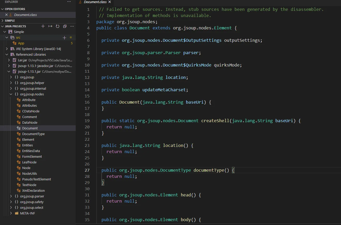This screenshot has width=341, height=225.
Task: Click the Simple project icon
Action: pos(10,32)
